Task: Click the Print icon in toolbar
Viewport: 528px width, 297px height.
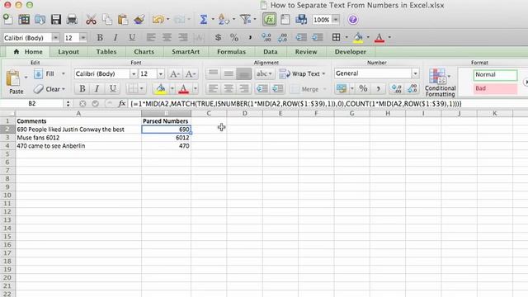Action: pyautogui.click(x=72, y=20)
